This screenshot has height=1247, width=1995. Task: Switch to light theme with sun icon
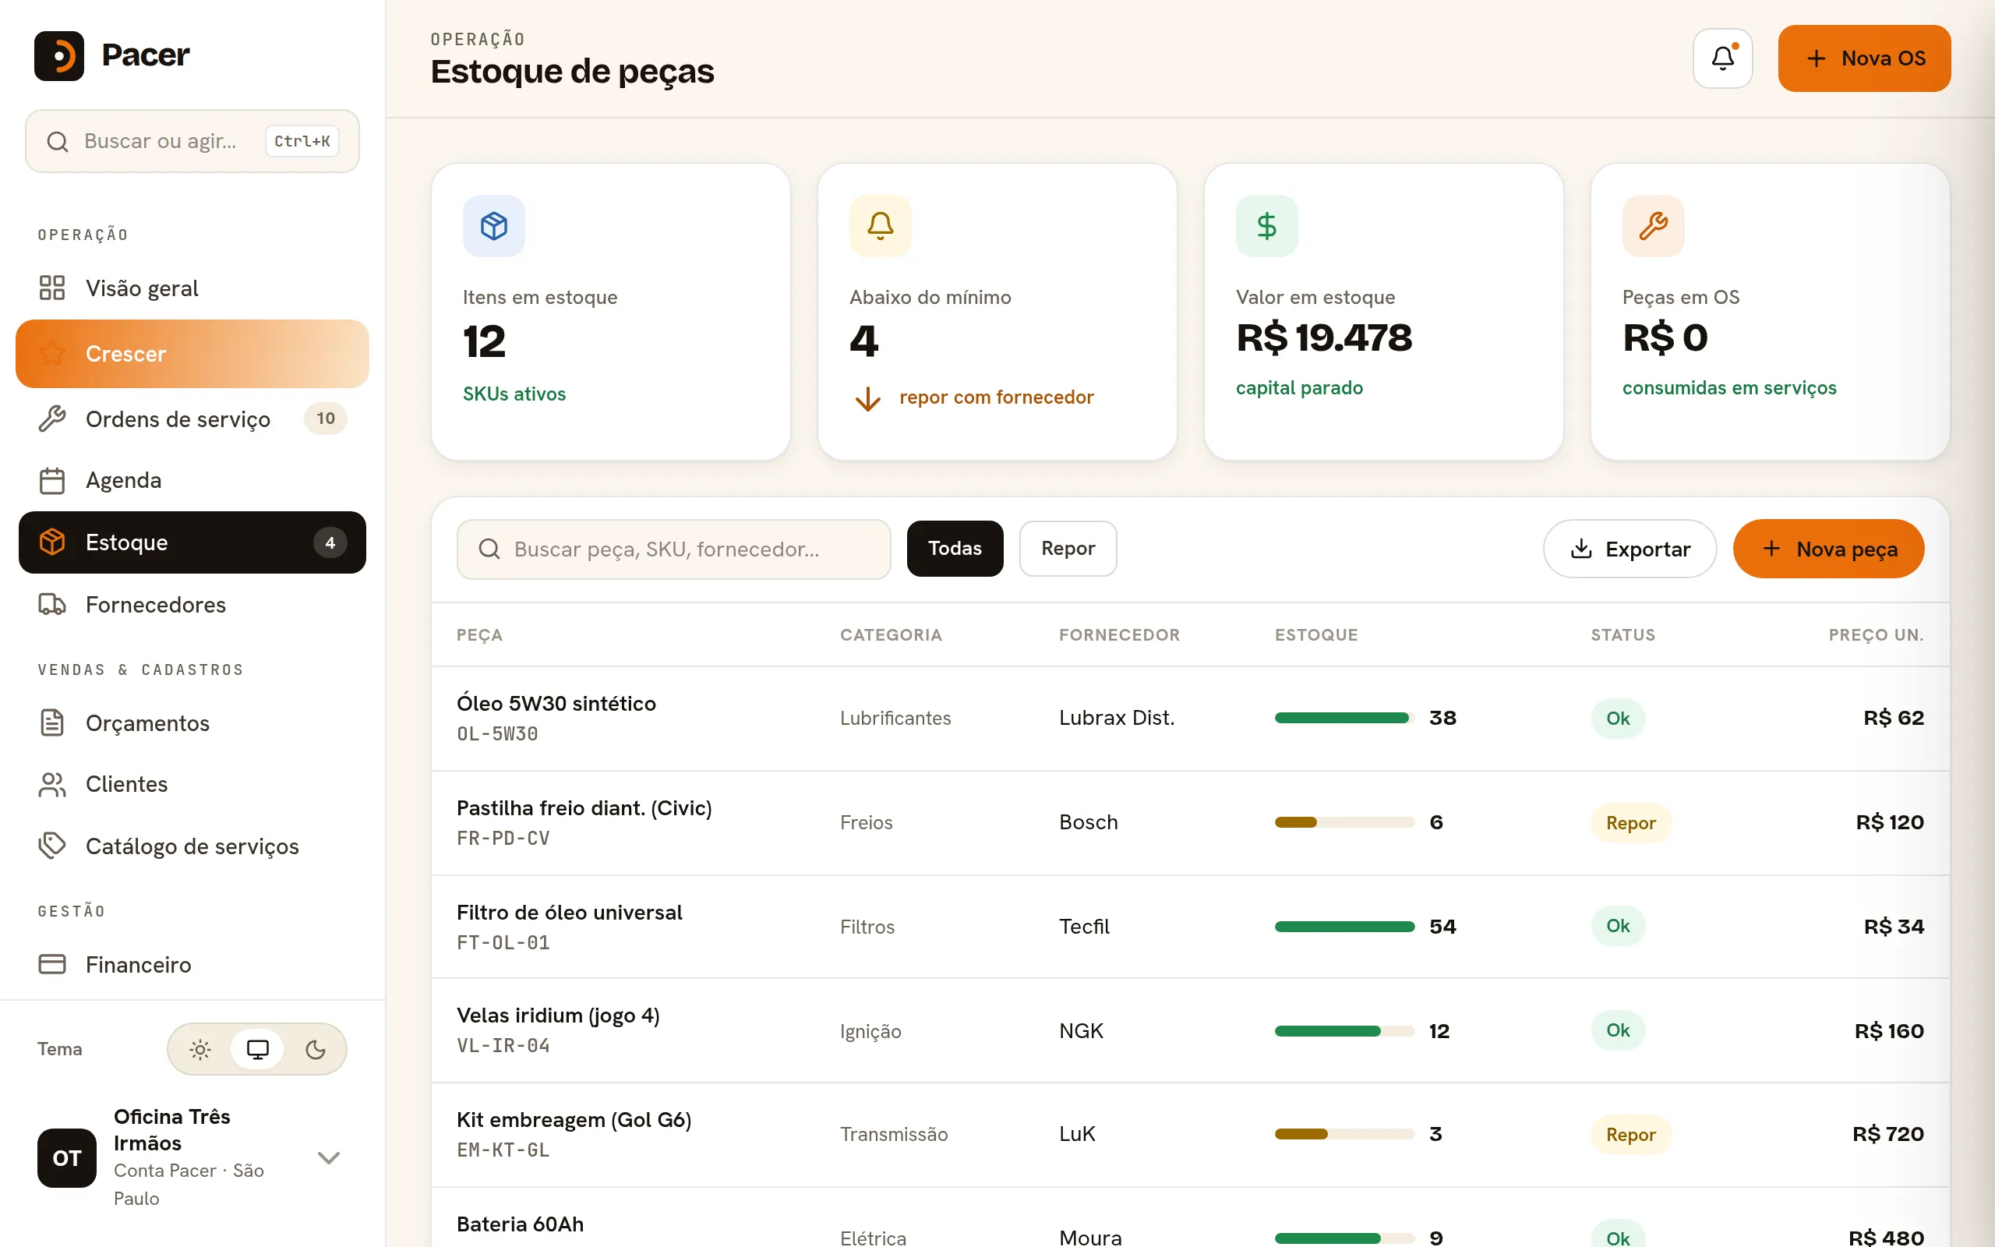coord(200,1049)
